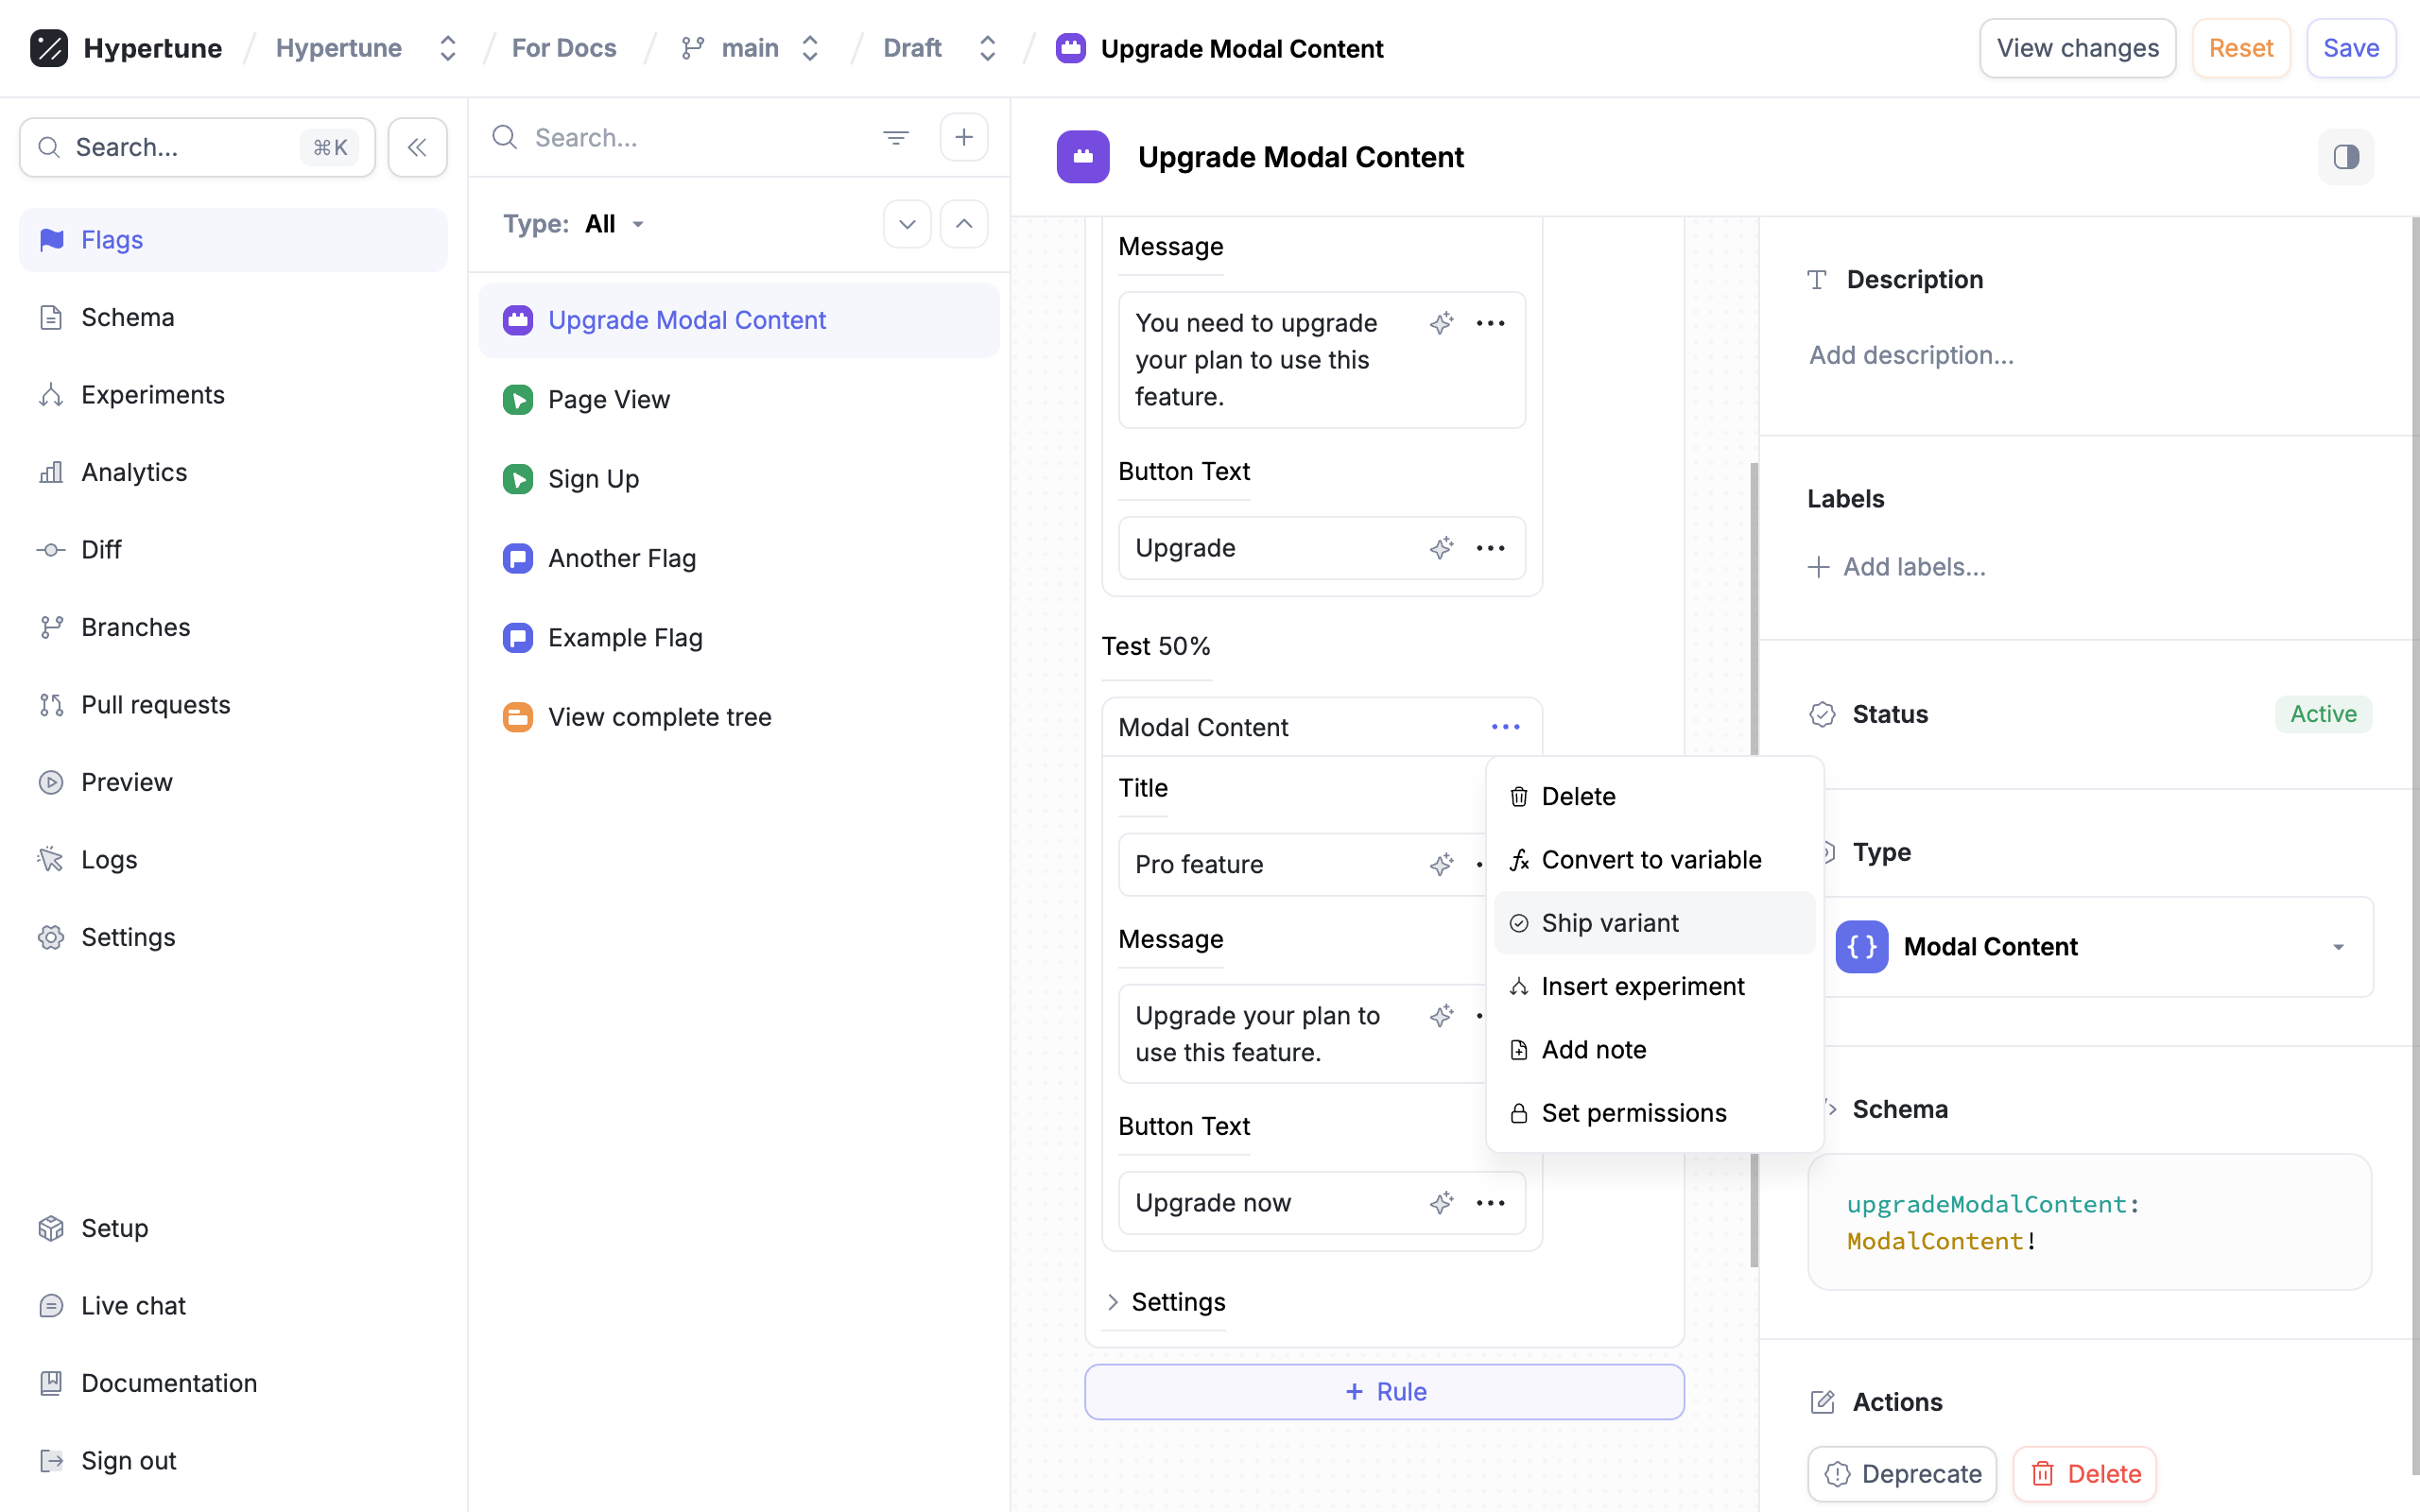Image resolution: width=2420 pixels, height=1512 pixels.
Task: Choose Convert to variable menu option
Action: coord(1650,860)
